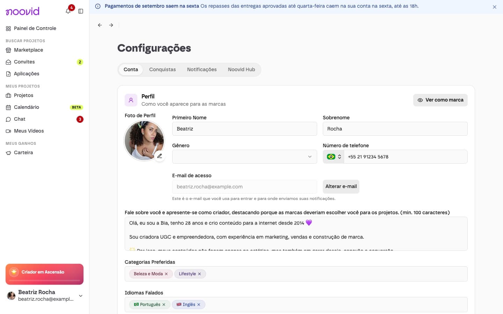Switch to the Noovid Hub tab
The width and height of the screenshot is (503, 314).
point(241,69)
